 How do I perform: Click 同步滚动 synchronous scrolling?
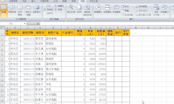(x=141, y=11)
